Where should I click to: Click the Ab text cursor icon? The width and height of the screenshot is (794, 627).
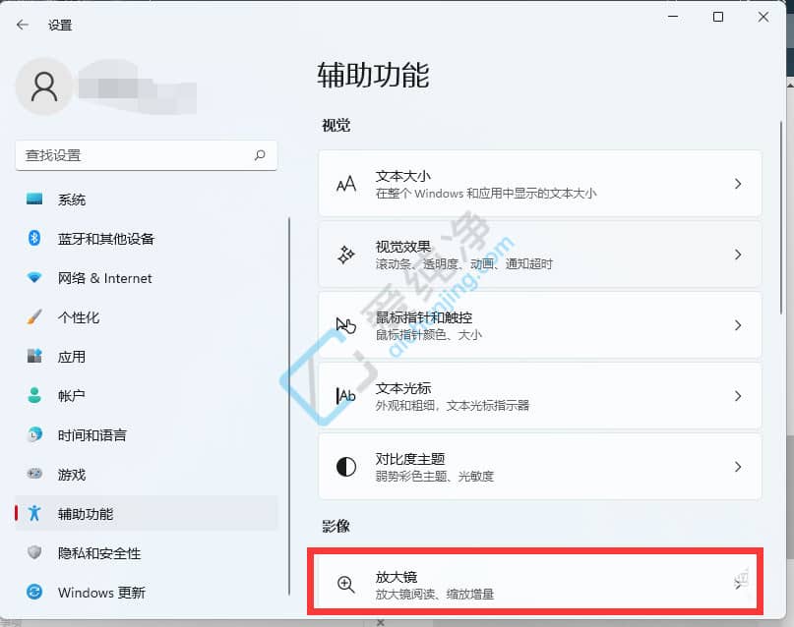pos(346,396)
